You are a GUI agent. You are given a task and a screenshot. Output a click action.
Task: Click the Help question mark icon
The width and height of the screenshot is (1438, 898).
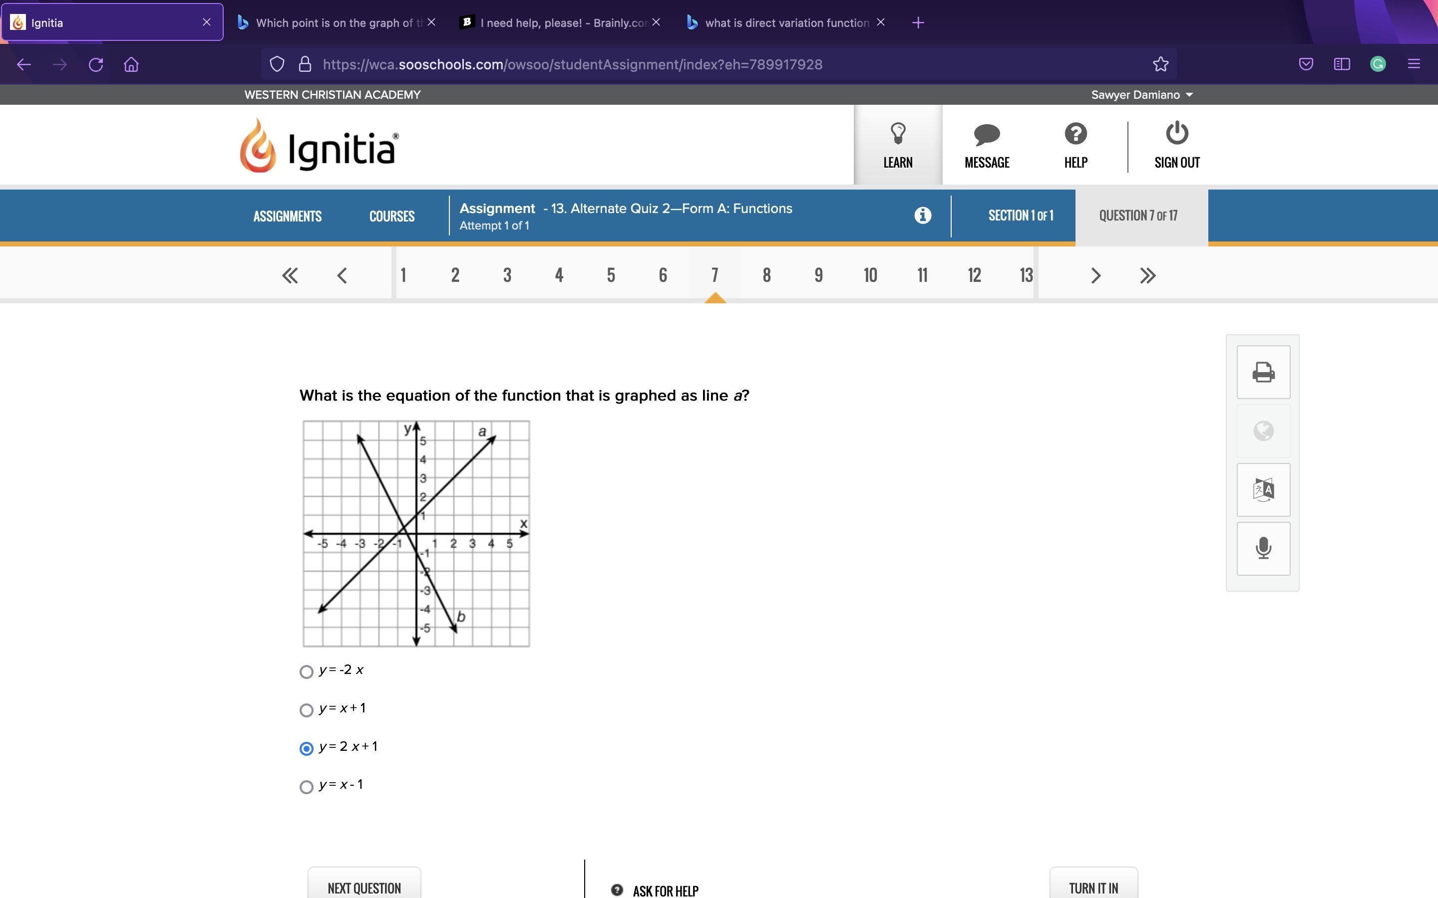point(1075,134)
